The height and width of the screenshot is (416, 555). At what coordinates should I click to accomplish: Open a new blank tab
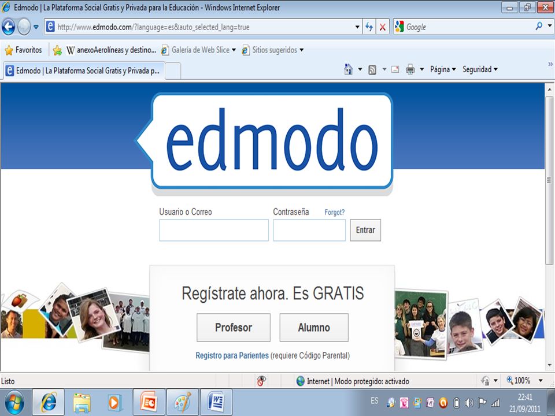tap(173, 70)
